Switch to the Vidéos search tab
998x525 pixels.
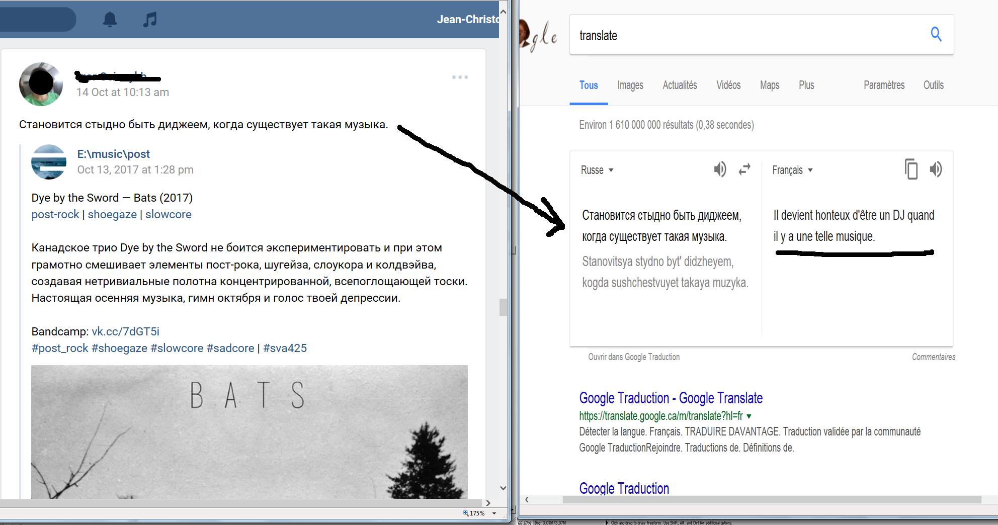click(728, 85)
